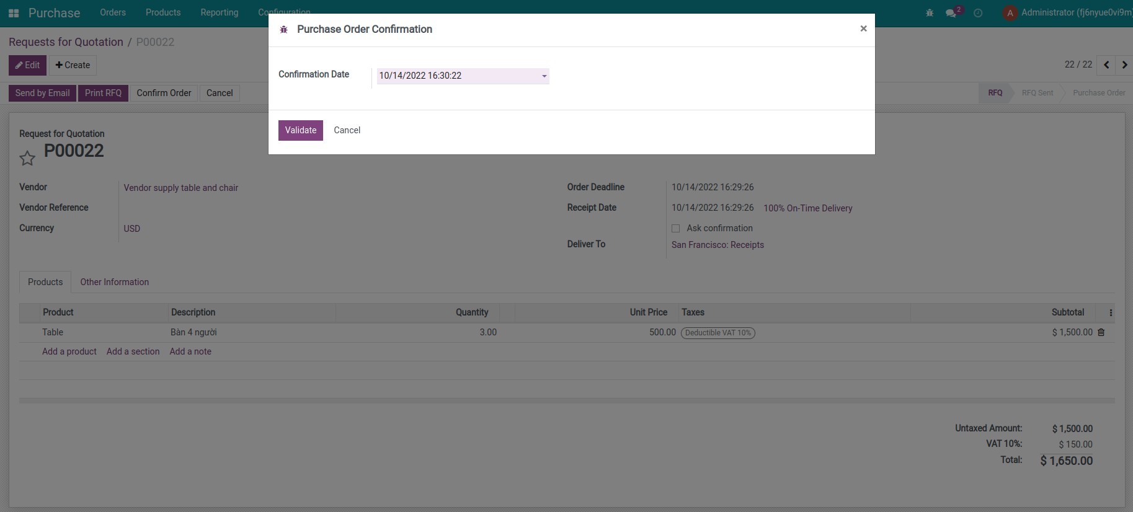Open the apps grid menu icon
This screenshot has height=512, width=1133.
click(14, 13)
